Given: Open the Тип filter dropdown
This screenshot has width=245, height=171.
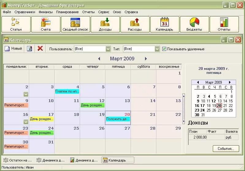Looking at the screenshot, I should point(157,49).
